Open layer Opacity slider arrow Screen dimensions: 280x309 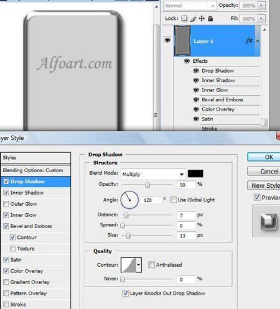261,6
